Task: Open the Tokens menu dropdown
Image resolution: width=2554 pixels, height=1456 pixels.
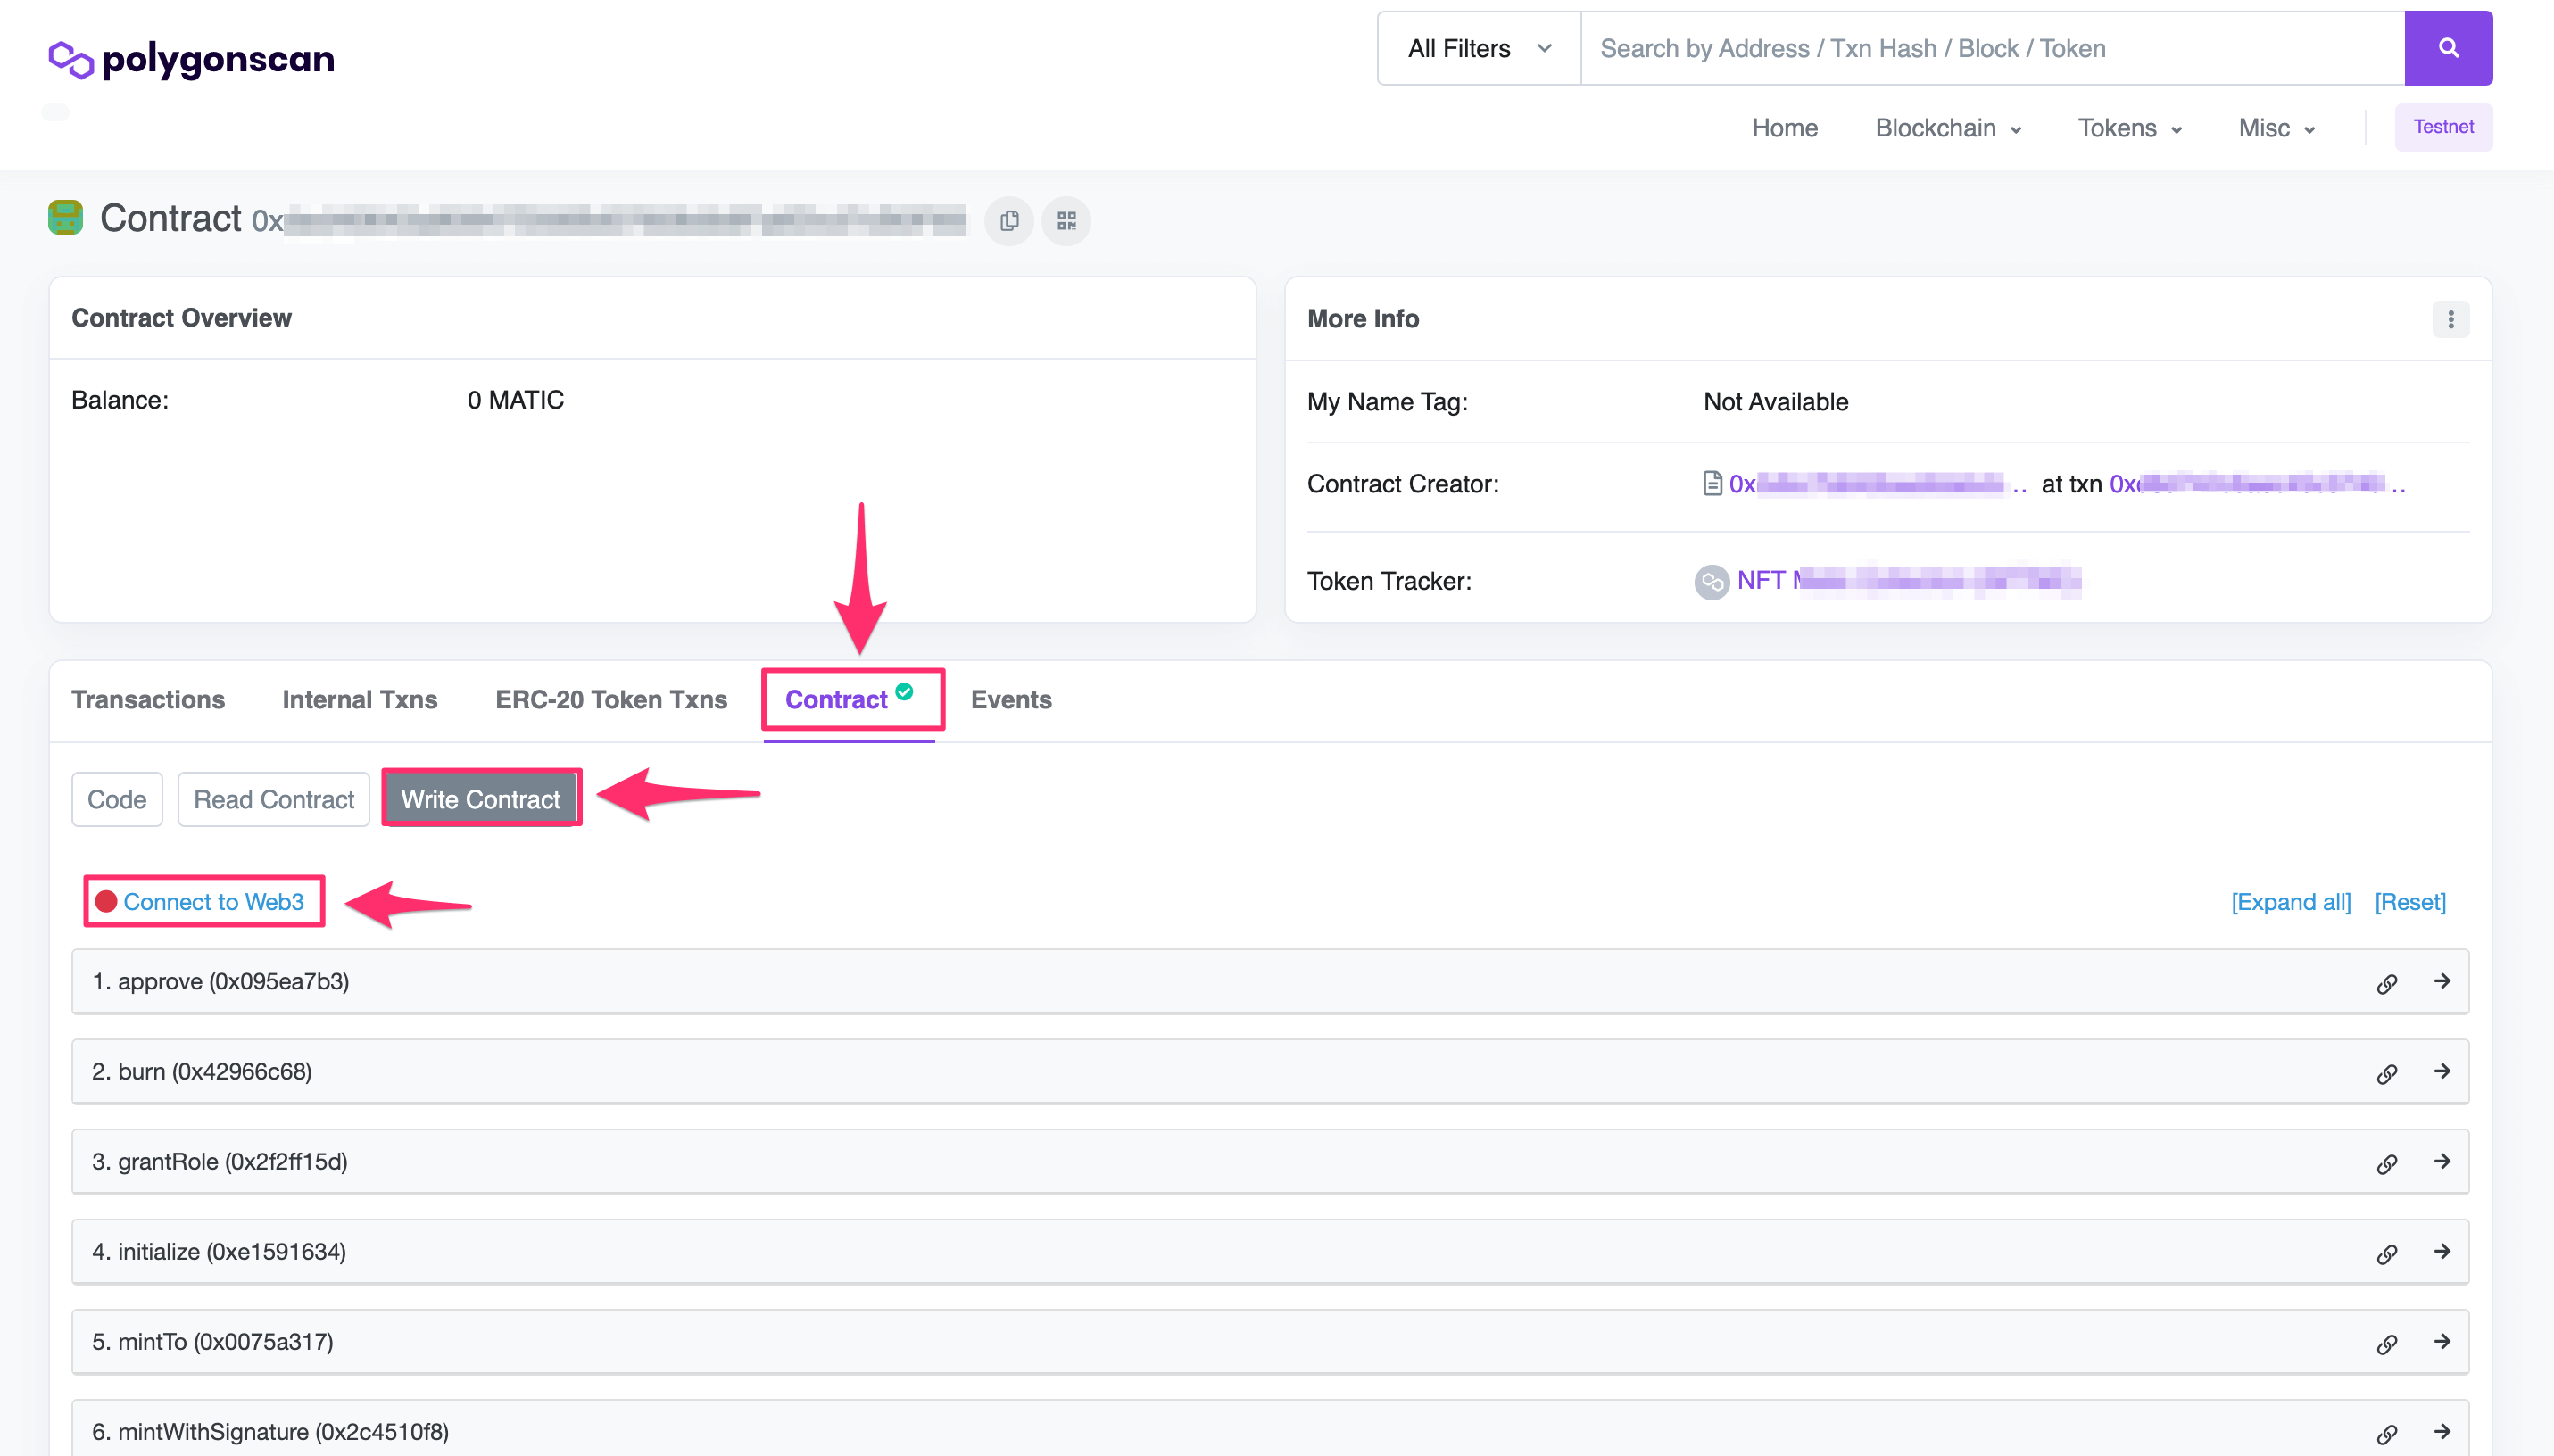Action: tap(2129, 128)
